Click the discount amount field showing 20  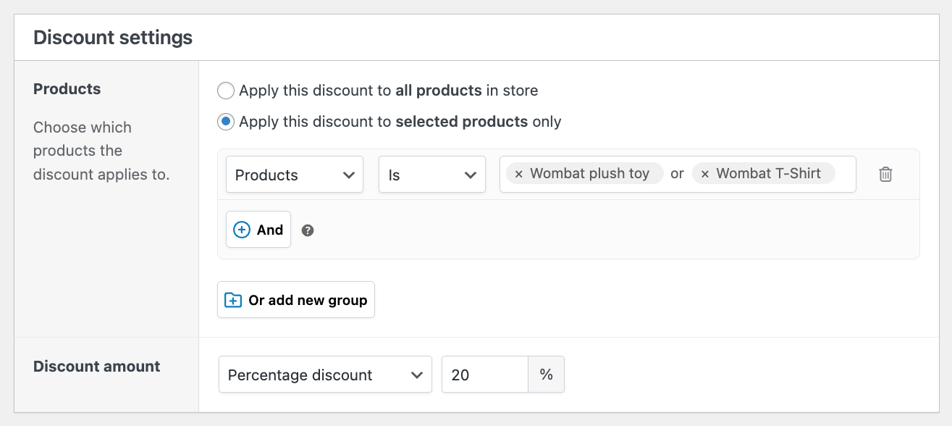point(484,375)
